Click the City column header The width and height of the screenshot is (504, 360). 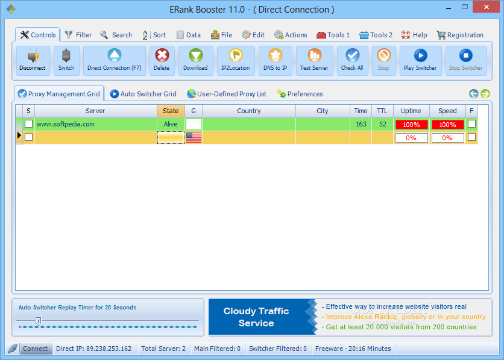click(x=323, y=111)
